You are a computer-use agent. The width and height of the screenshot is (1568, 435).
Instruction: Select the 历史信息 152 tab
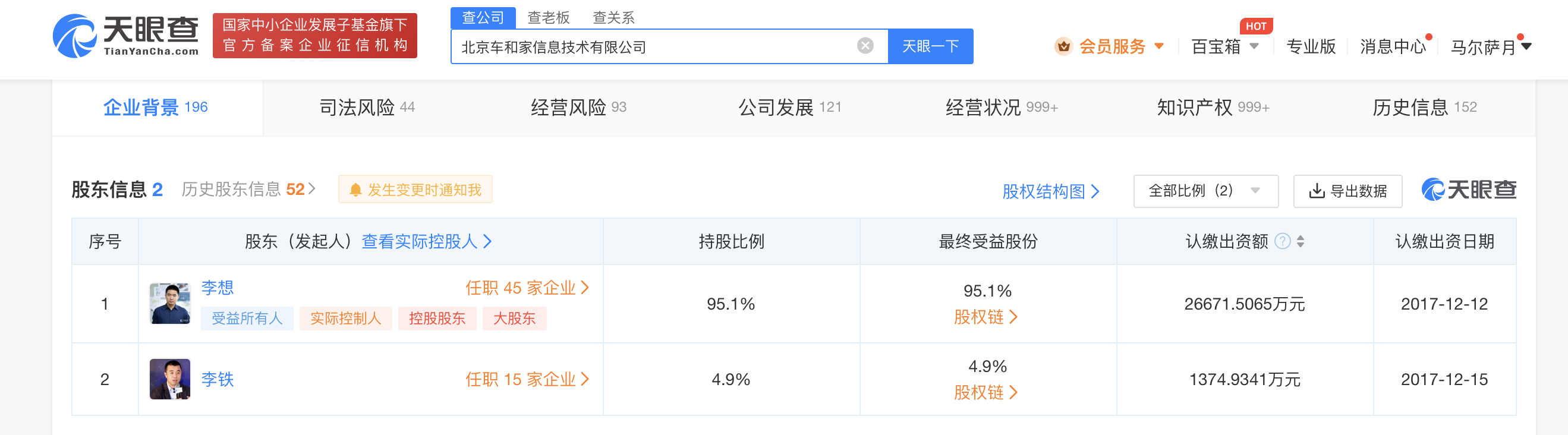[x=1424, y=108]
